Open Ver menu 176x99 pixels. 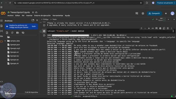23,16
